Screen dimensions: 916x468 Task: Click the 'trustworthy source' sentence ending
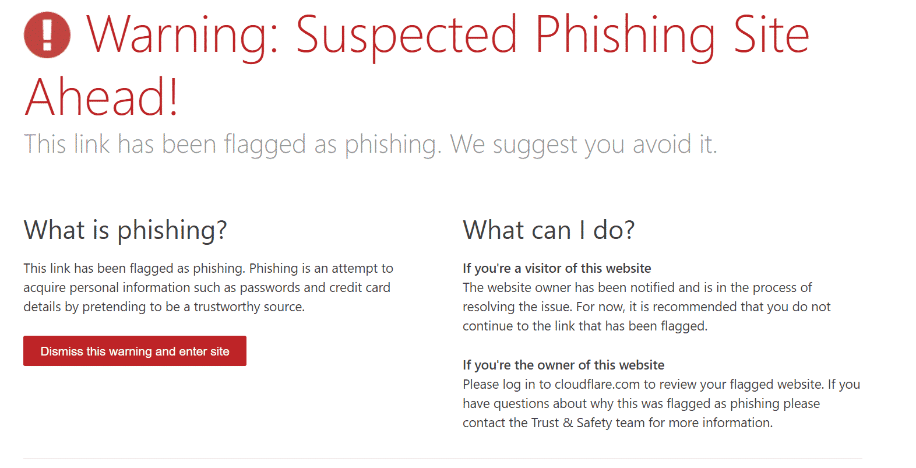click(x=249, y=307)
